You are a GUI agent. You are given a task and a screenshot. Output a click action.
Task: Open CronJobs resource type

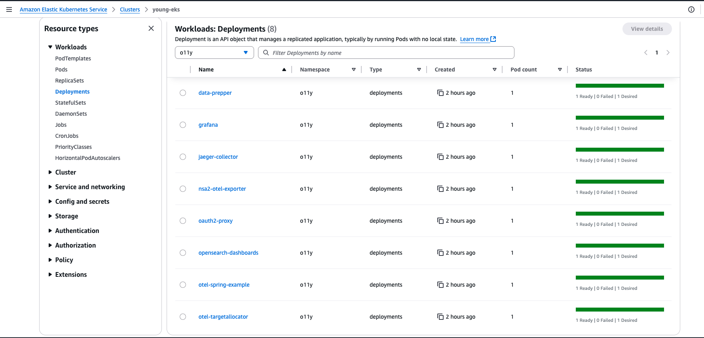(x=67, y=136)
